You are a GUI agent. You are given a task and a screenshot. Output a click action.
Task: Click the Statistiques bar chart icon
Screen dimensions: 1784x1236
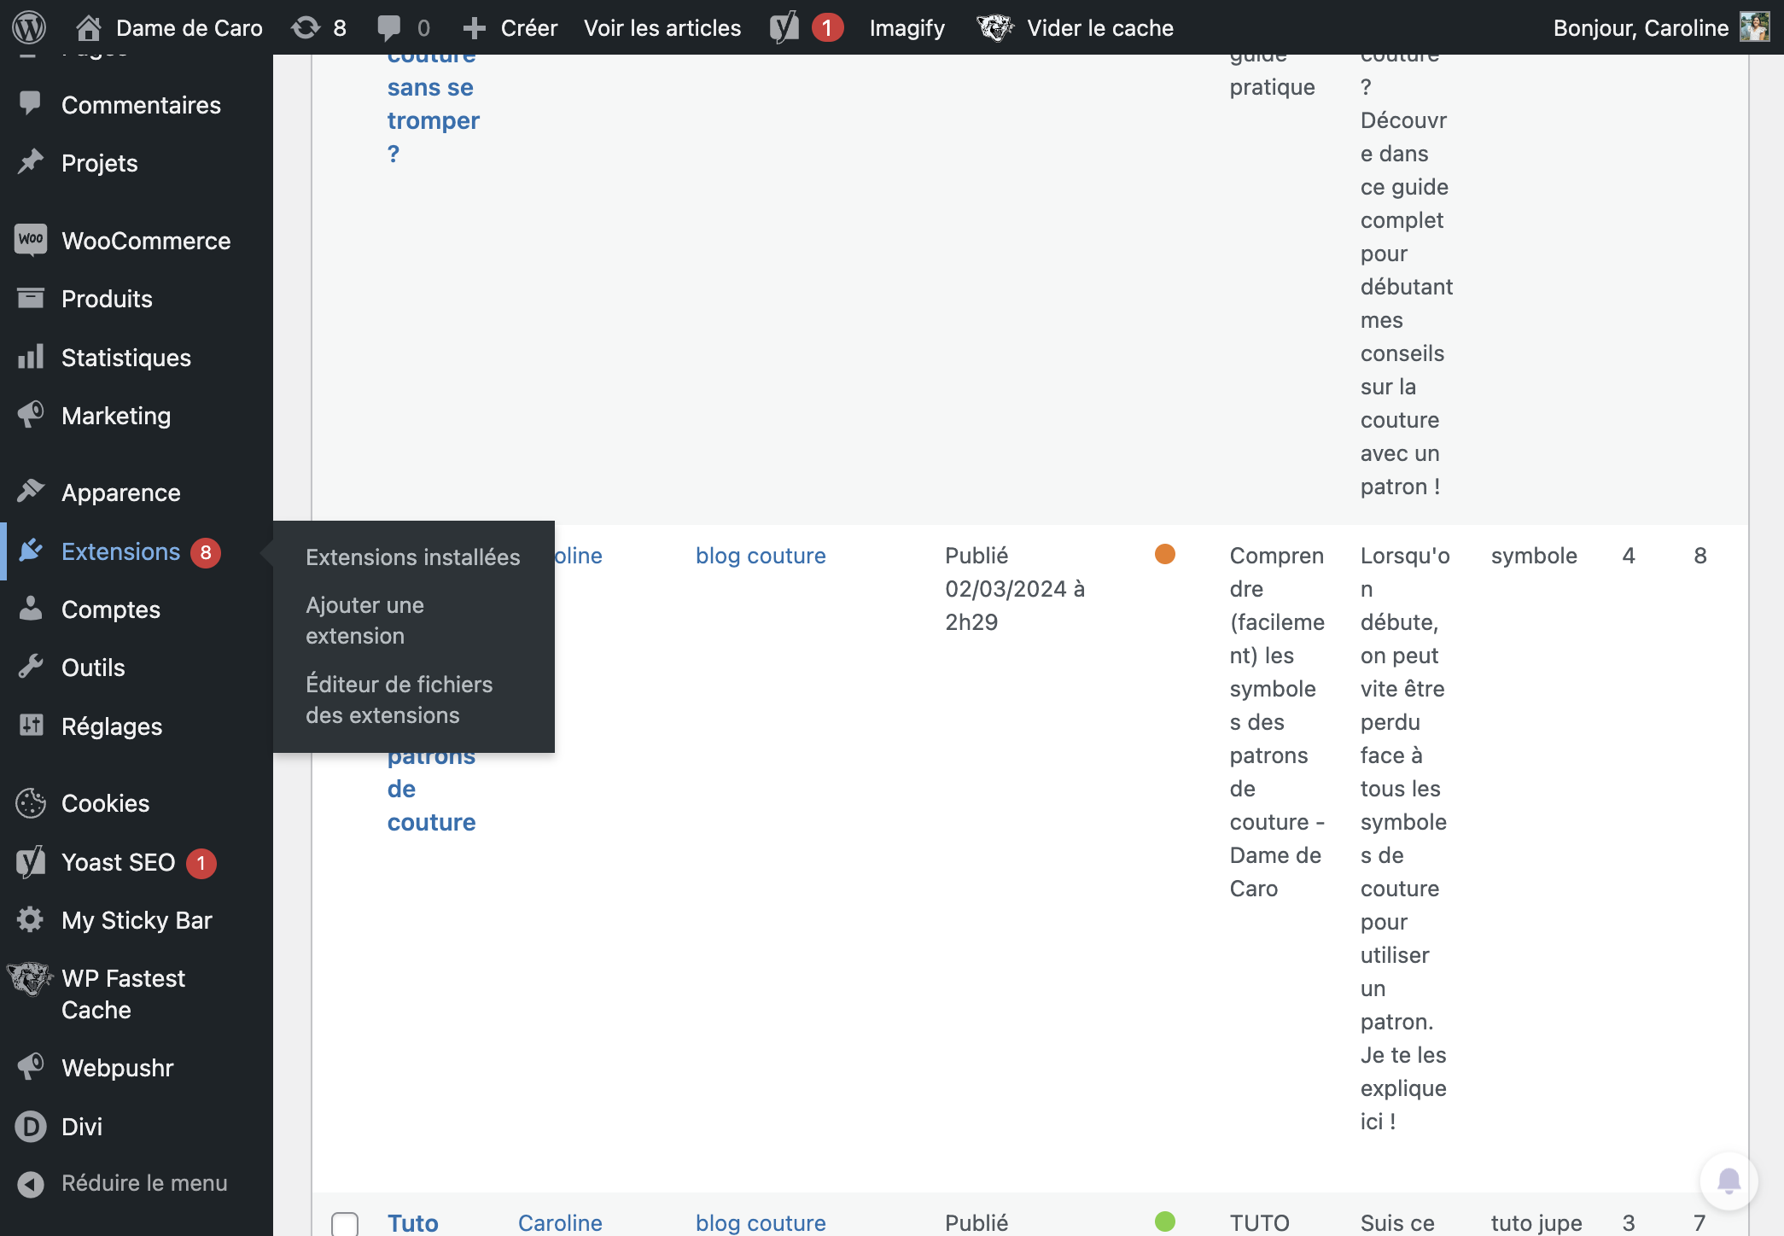pyautogui.click(x=31, y=357)
